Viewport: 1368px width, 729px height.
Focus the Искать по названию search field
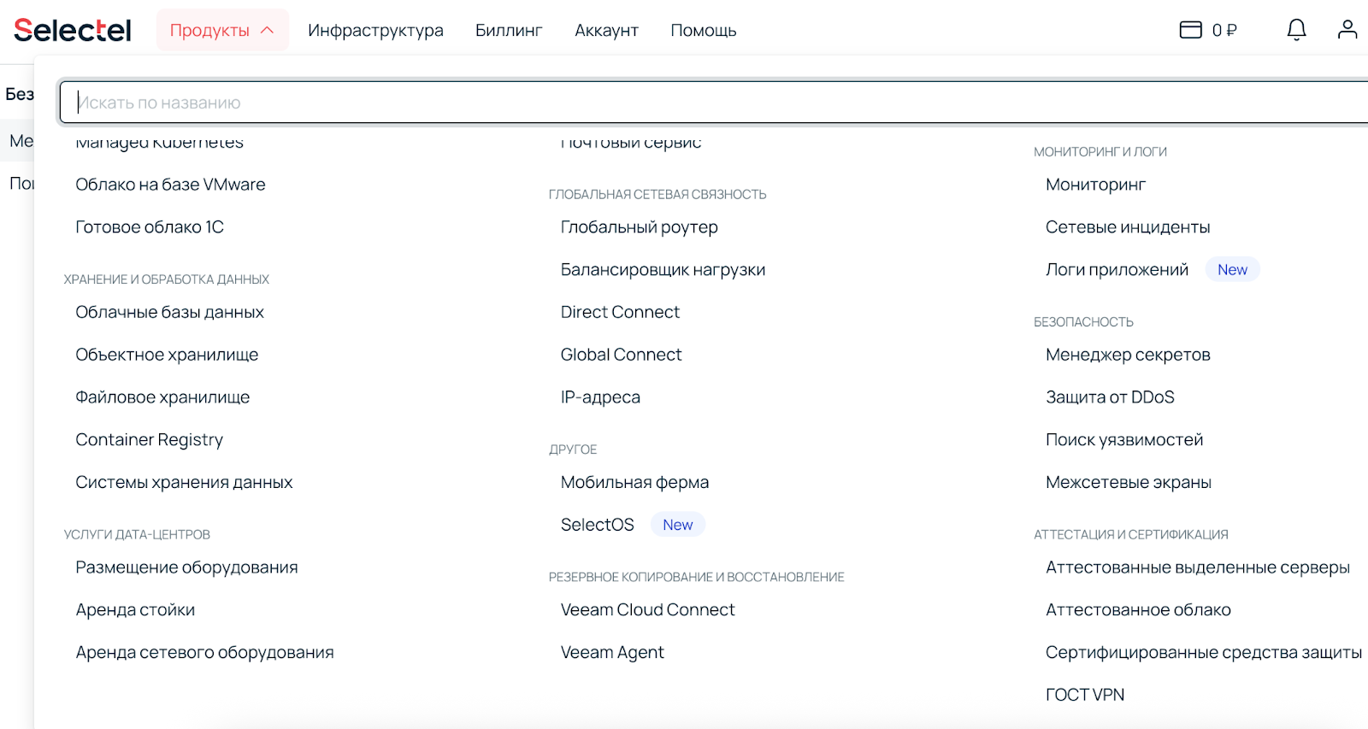[x=714, y=103]
